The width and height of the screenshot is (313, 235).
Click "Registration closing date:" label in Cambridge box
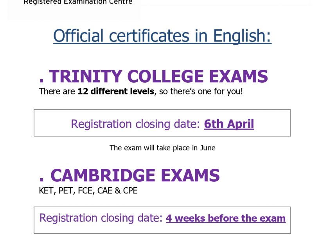pos(101,218)
